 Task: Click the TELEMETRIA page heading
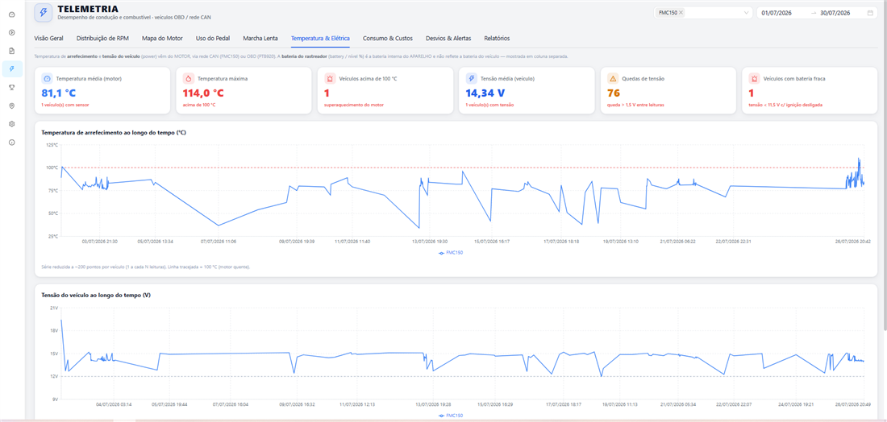tap(88, 9)
